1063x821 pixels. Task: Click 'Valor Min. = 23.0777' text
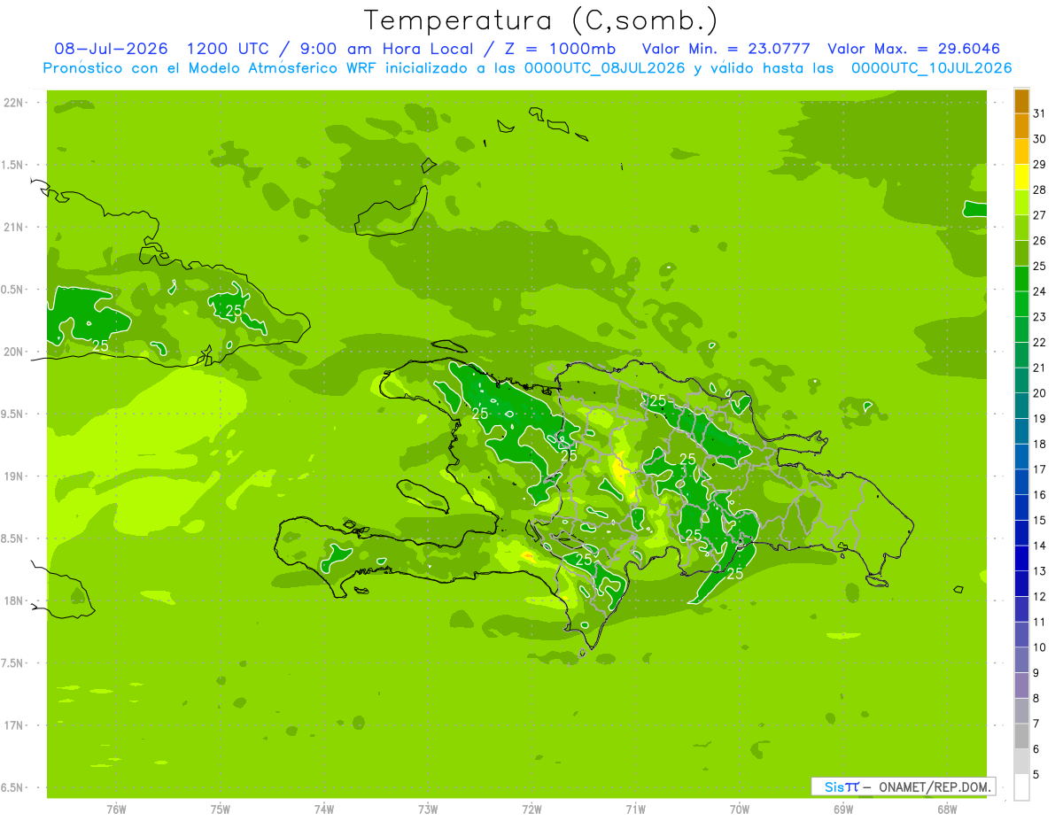click(725, 49)
